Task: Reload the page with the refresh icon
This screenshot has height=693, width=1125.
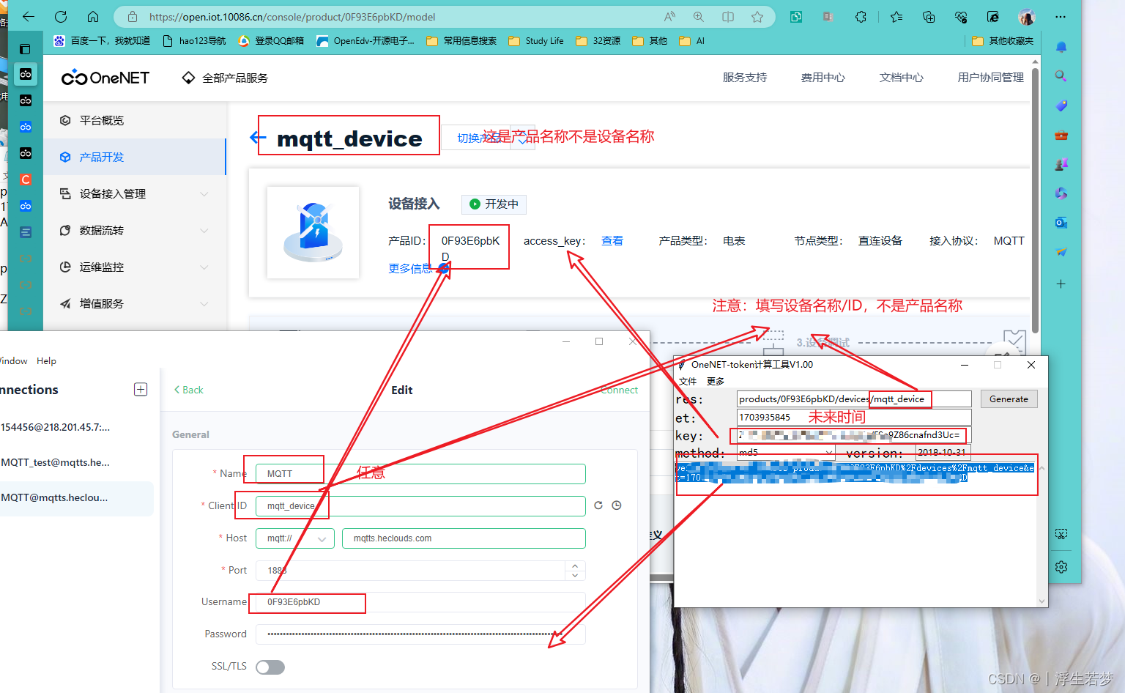Action: (61, 16)
